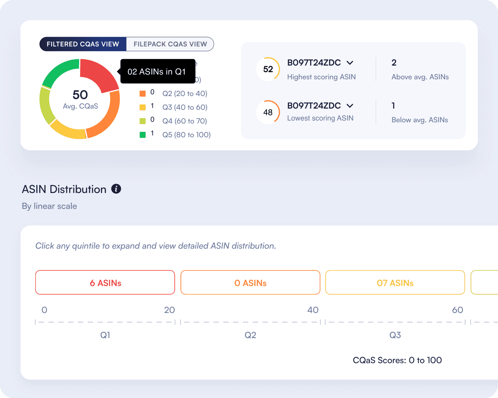This screenshot has height=398, width=498.
Task: Click the Q3 axis label below scale
Action: coord(395,335)
